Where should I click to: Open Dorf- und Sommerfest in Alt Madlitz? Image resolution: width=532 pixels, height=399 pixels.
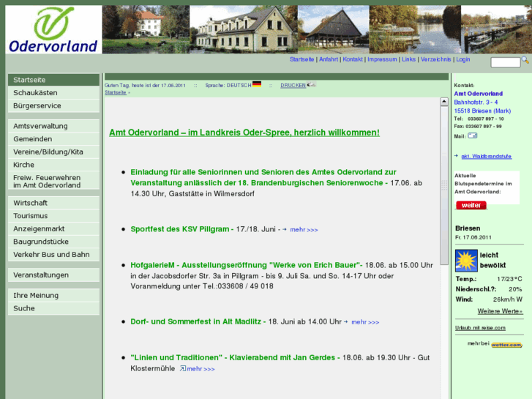[196, 321]
